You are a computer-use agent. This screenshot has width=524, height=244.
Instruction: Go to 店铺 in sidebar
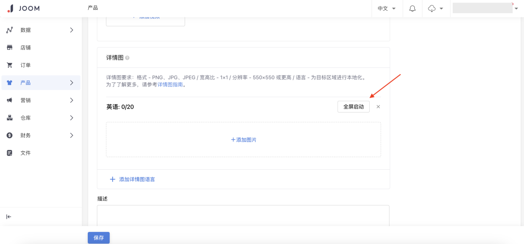pos(41,48)
